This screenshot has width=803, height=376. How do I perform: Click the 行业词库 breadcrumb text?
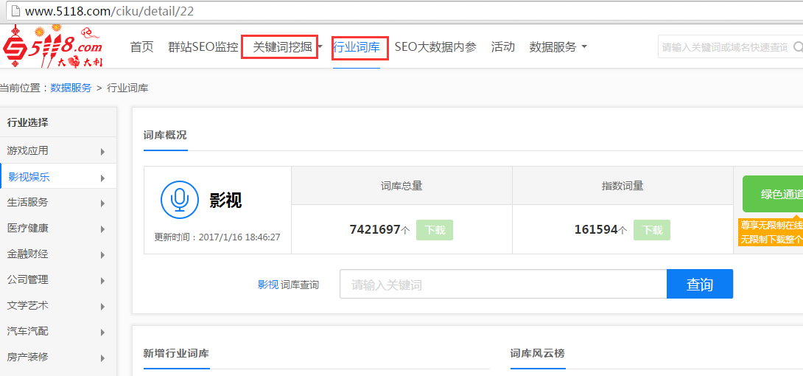(127, 88)
